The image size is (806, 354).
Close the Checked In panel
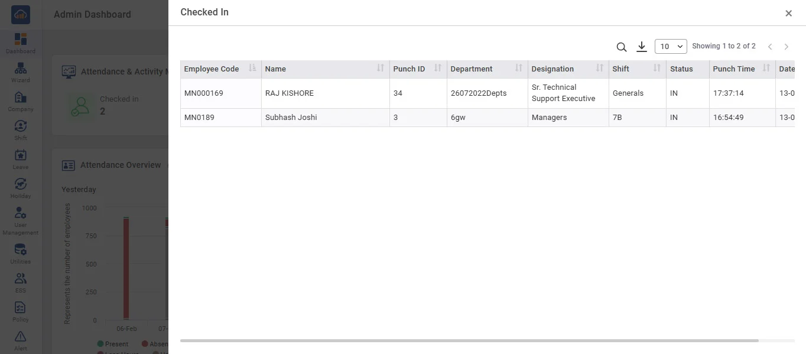pyautogui.click(x=788, y=13)
